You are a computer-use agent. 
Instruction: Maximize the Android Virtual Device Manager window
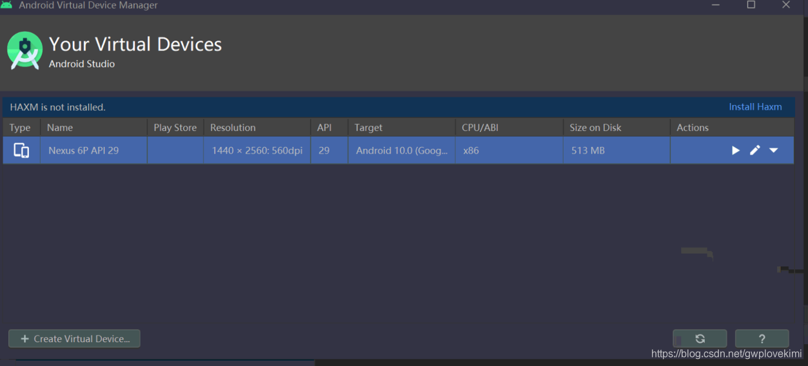click(751, 5)
